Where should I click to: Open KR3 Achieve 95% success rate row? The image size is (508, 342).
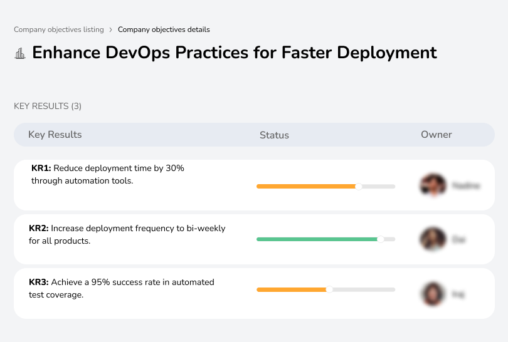point(254,294)
